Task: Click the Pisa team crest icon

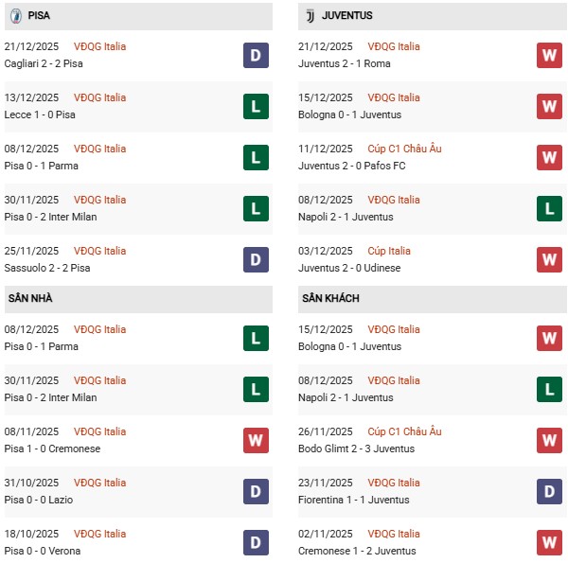Action: (15, 16)
